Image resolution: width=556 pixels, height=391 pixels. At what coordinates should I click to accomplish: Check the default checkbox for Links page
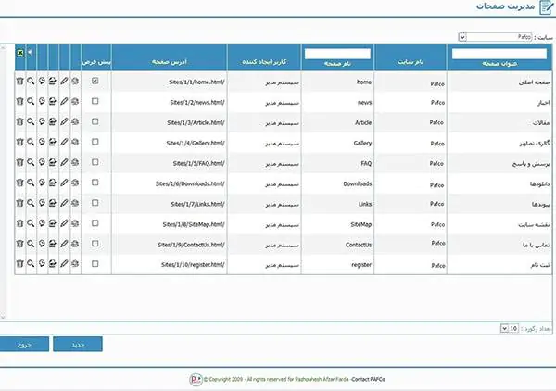[95, 203]
